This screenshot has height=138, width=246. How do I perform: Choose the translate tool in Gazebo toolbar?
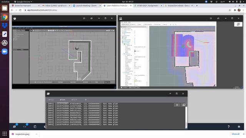[x=33, y=31]
